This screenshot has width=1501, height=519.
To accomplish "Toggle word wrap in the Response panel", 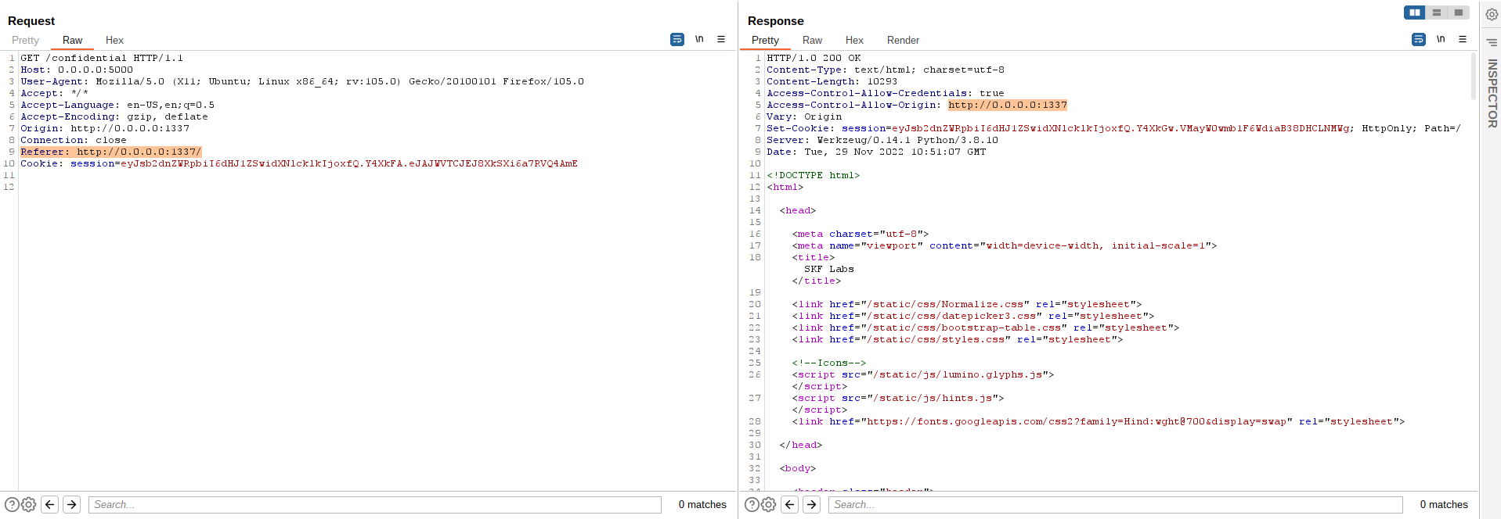I will click(x=1418, y=39).
